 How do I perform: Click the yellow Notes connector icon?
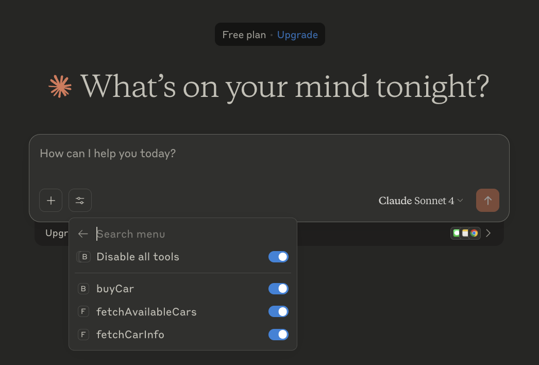tap(465, 233)
